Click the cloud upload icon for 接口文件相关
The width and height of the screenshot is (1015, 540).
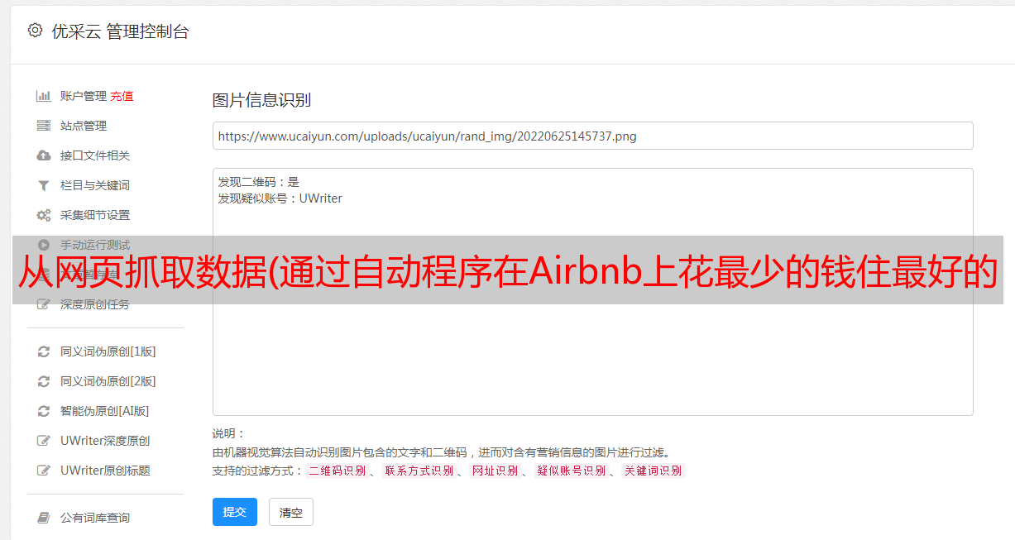(x=44, y=155)
